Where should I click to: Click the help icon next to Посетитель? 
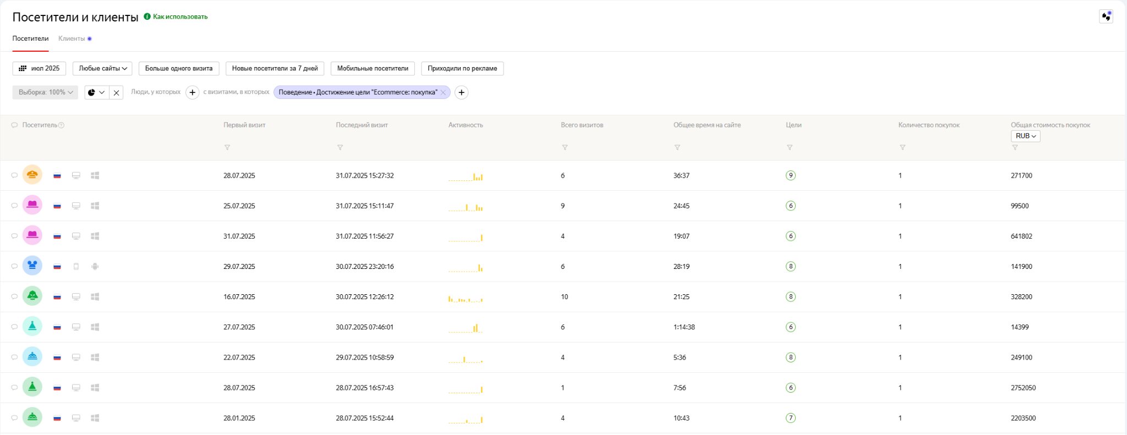pyautogui.click(x=61, y=125)
